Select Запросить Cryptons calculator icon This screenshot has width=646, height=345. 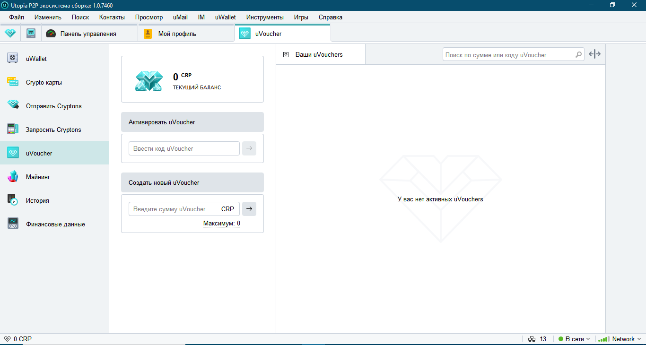point(13,129)
